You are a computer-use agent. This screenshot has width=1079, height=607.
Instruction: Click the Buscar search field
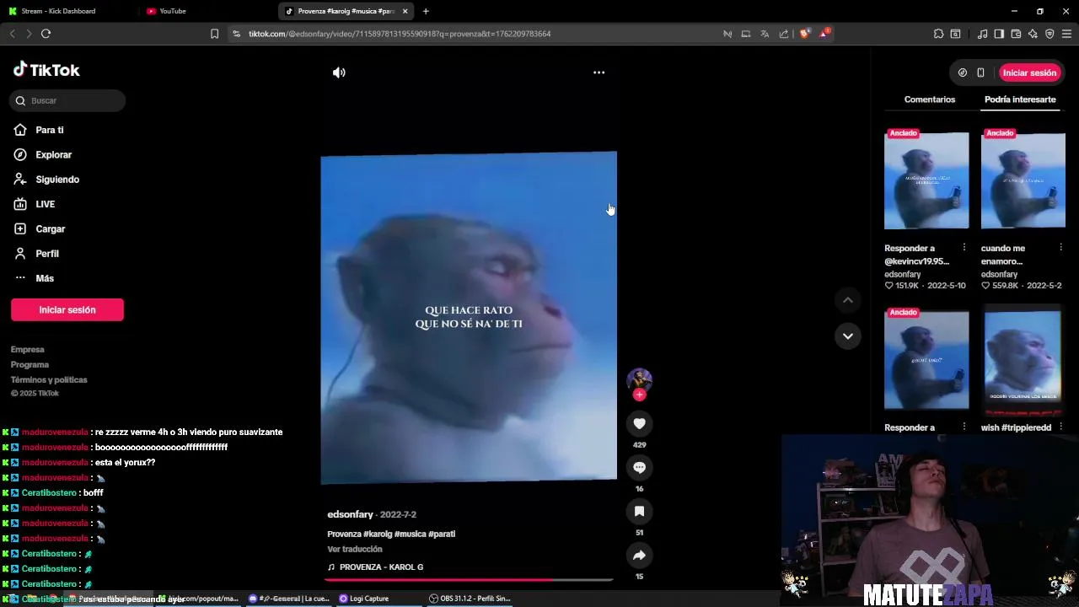pos(68,100)
